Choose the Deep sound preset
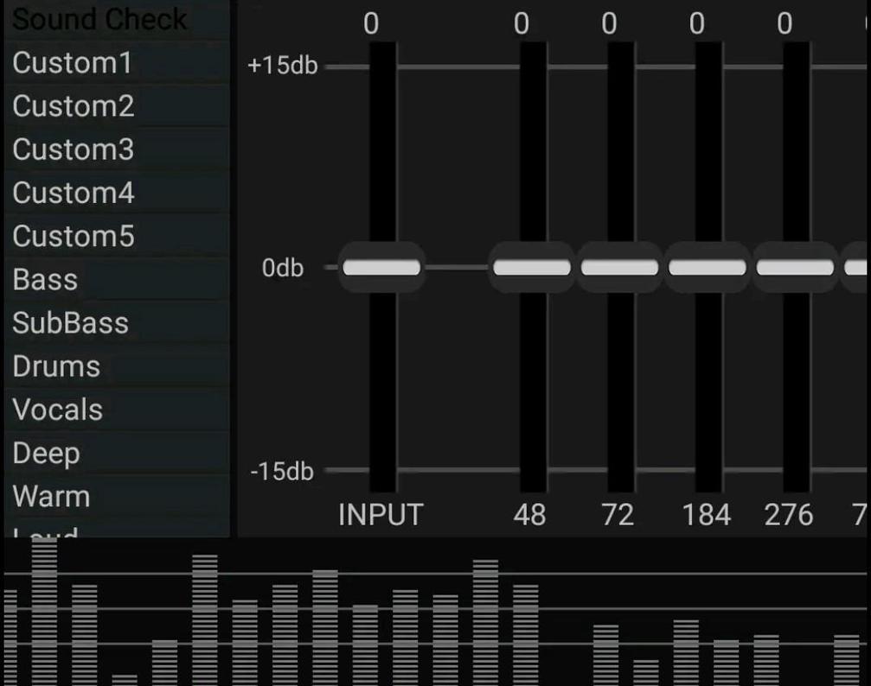Image resolution: width=871 pixels, height=686 pixels. 95,451
